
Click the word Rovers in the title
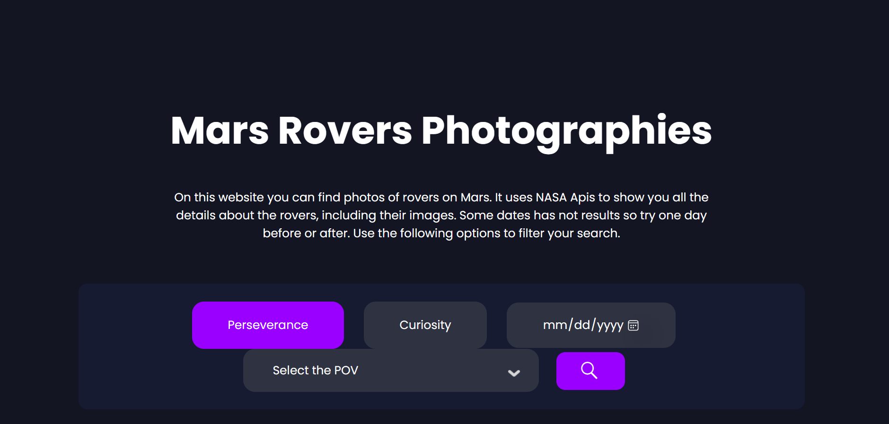point(345,131)
